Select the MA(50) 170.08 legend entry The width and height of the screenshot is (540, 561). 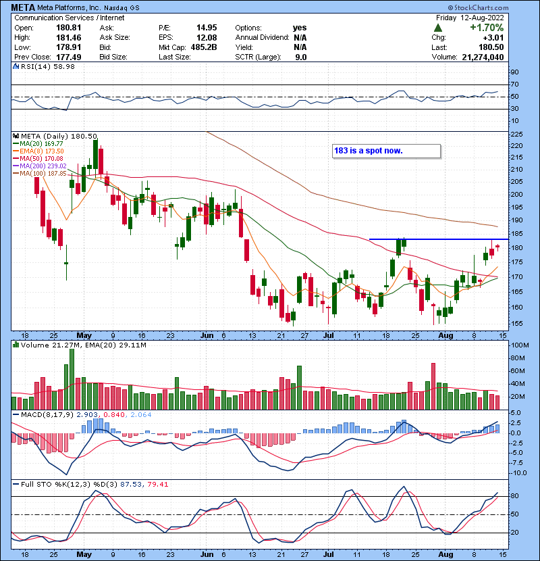coord(38,158)
